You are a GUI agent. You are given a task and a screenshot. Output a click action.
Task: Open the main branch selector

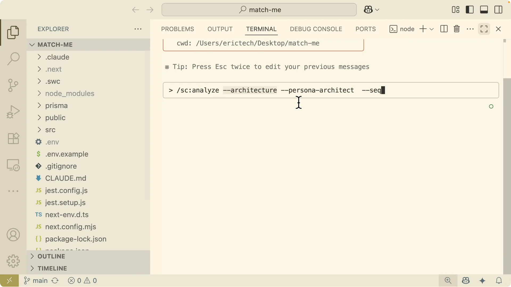click(x=36, y=281)
